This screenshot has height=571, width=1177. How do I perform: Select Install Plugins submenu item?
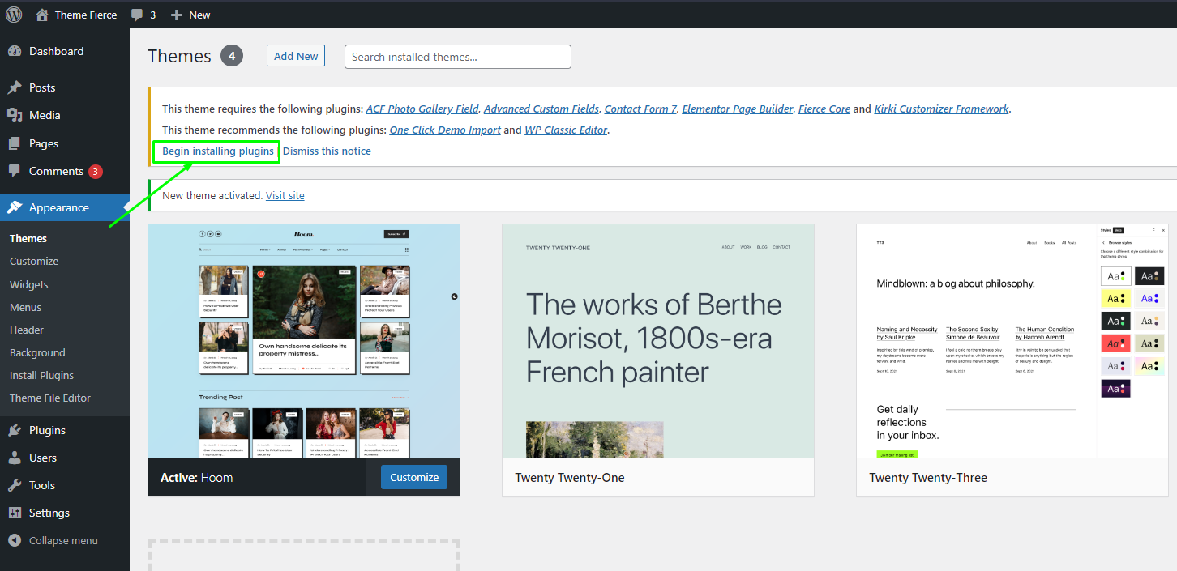(x=42, y=375)
